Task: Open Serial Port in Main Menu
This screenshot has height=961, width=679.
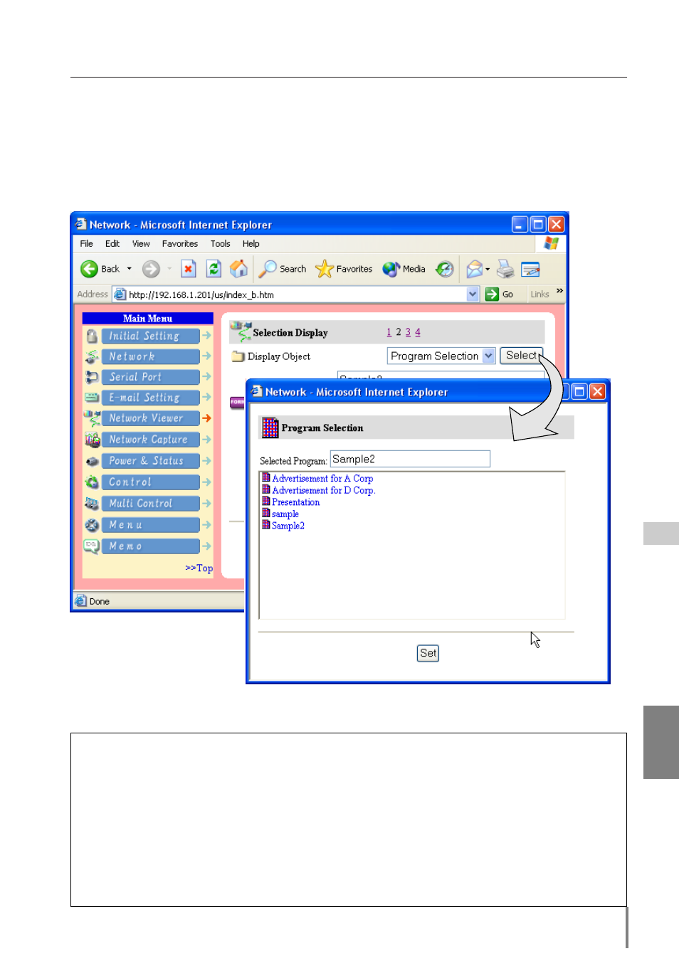Action: (150, 377)
